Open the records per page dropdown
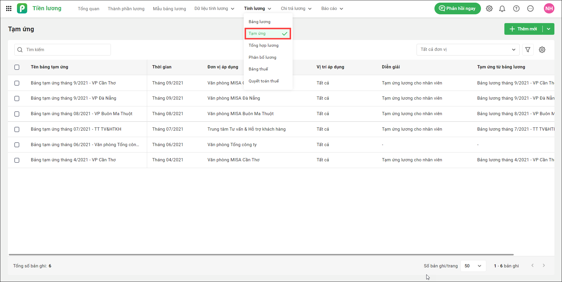Image resolution: width=562 pixels, height=282 pixels. tap(473, 266)
